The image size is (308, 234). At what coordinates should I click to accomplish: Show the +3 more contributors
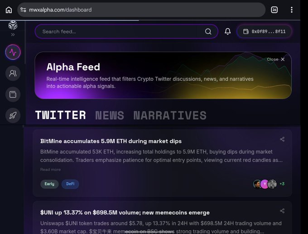[282, 184]
